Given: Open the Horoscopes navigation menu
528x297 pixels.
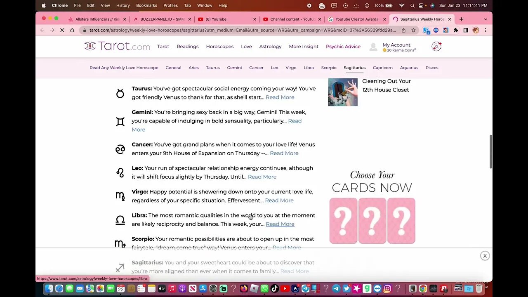Looking at the screenshot, I should 220,47.
